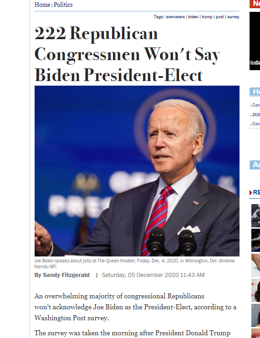Open the Home breadcrumb link
Viewport: 260px width, 338px height.
(42, 5)
